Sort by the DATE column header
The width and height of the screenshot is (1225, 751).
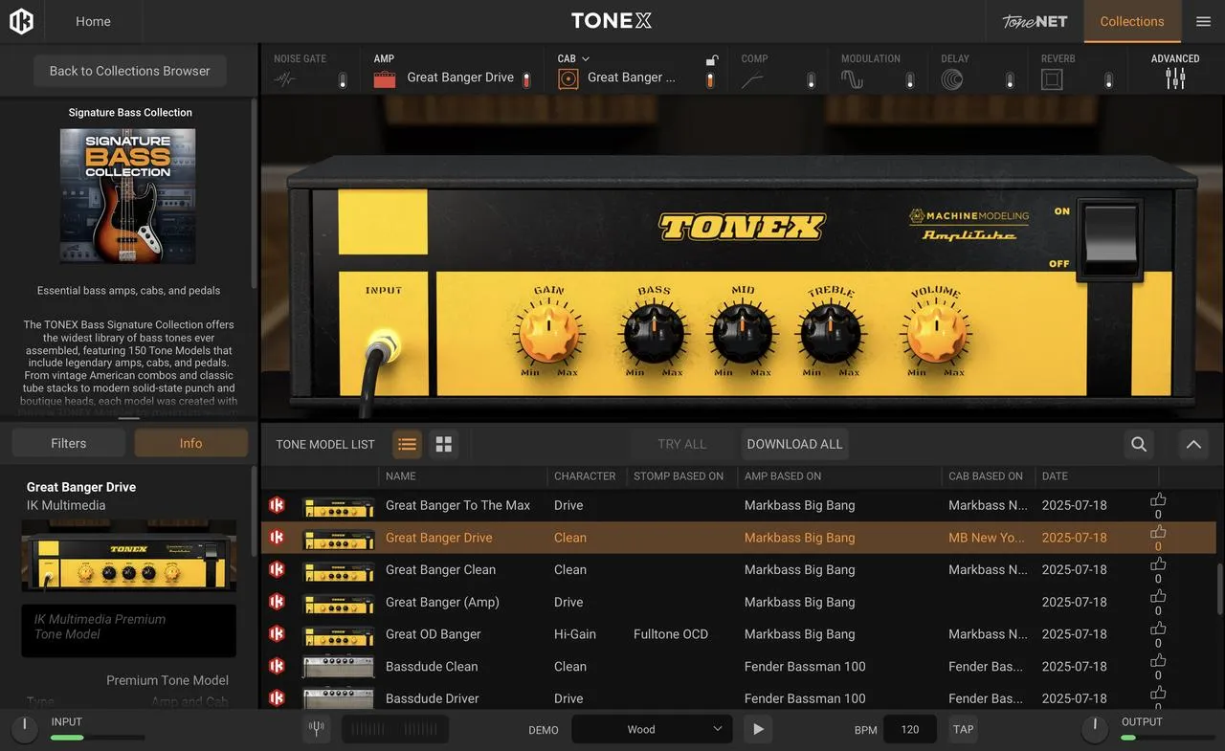pos(1055,475)
